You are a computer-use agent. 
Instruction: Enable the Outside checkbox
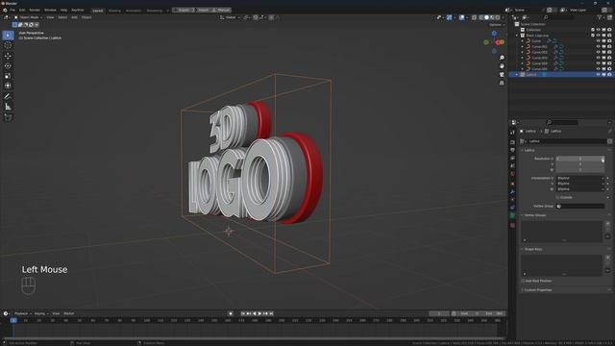tap(558, 197)
